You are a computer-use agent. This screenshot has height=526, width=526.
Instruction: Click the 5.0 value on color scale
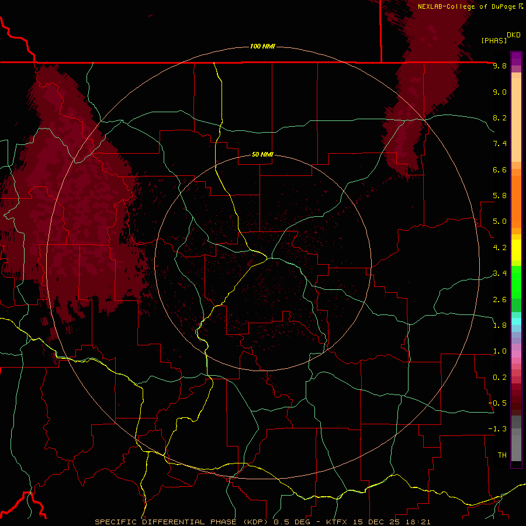[x=500, y=222]
